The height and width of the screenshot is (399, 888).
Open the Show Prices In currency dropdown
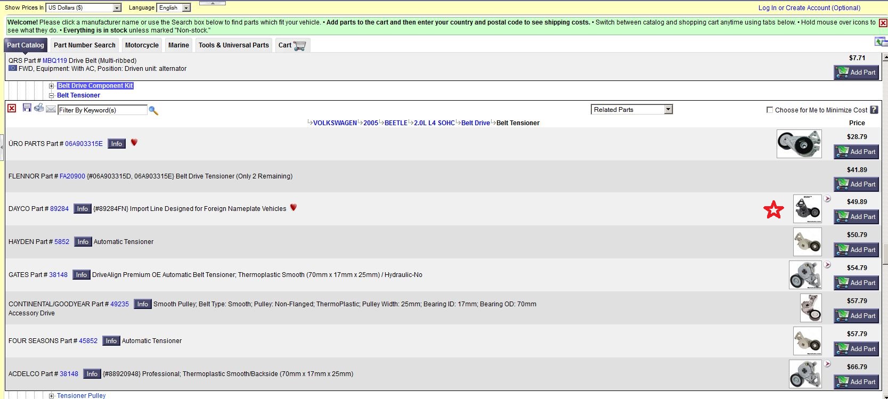pos(84,7)
